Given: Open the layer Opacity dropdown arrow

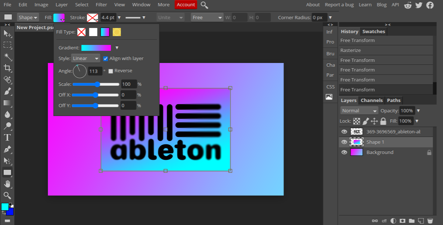Looking at the screenshot, I should pos(418,110).
